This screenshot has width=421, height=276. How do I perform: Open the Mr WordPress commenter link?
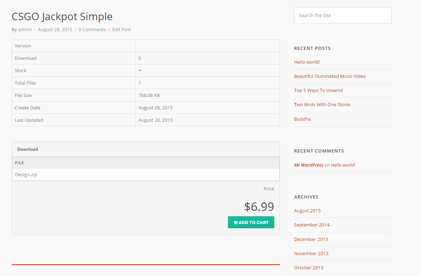coord(309,165)
